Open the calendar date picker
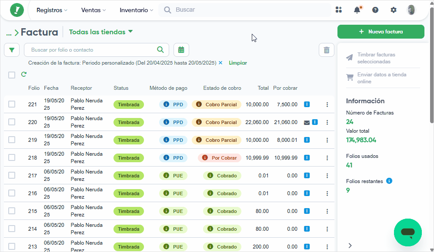Screen dimensions: 434x252 pyautogui.click(x=181, y=50)
